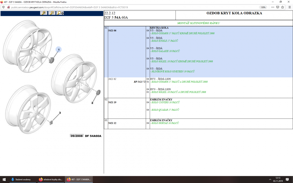Click KOLO COSMOS 17 PALCŮ KROMĚ DRUHÉ line
The image size is (293, 183).
pyautogui.click(x=182, y=33)
